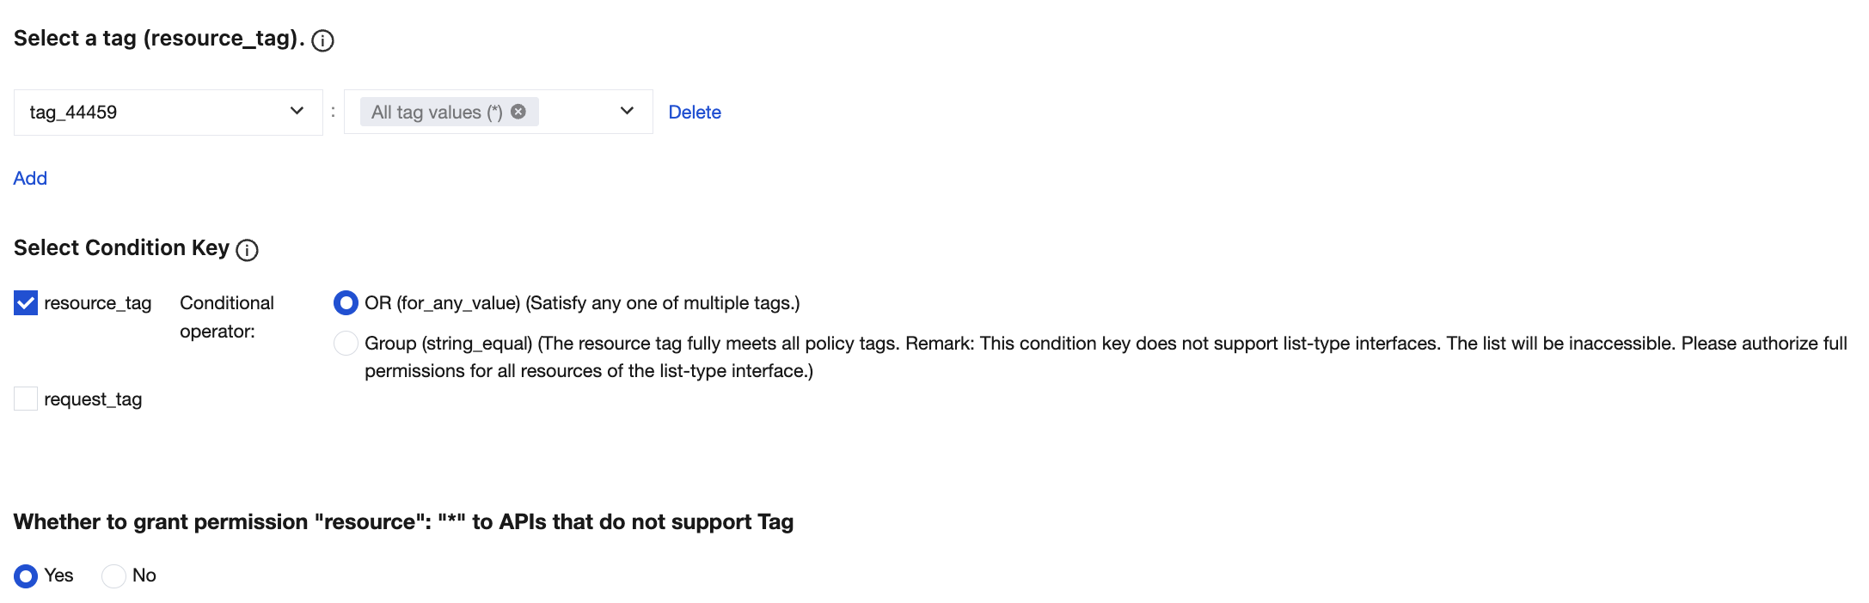
Task: Choose the Group (string_equal) radio option
Action: click(346, 344)
